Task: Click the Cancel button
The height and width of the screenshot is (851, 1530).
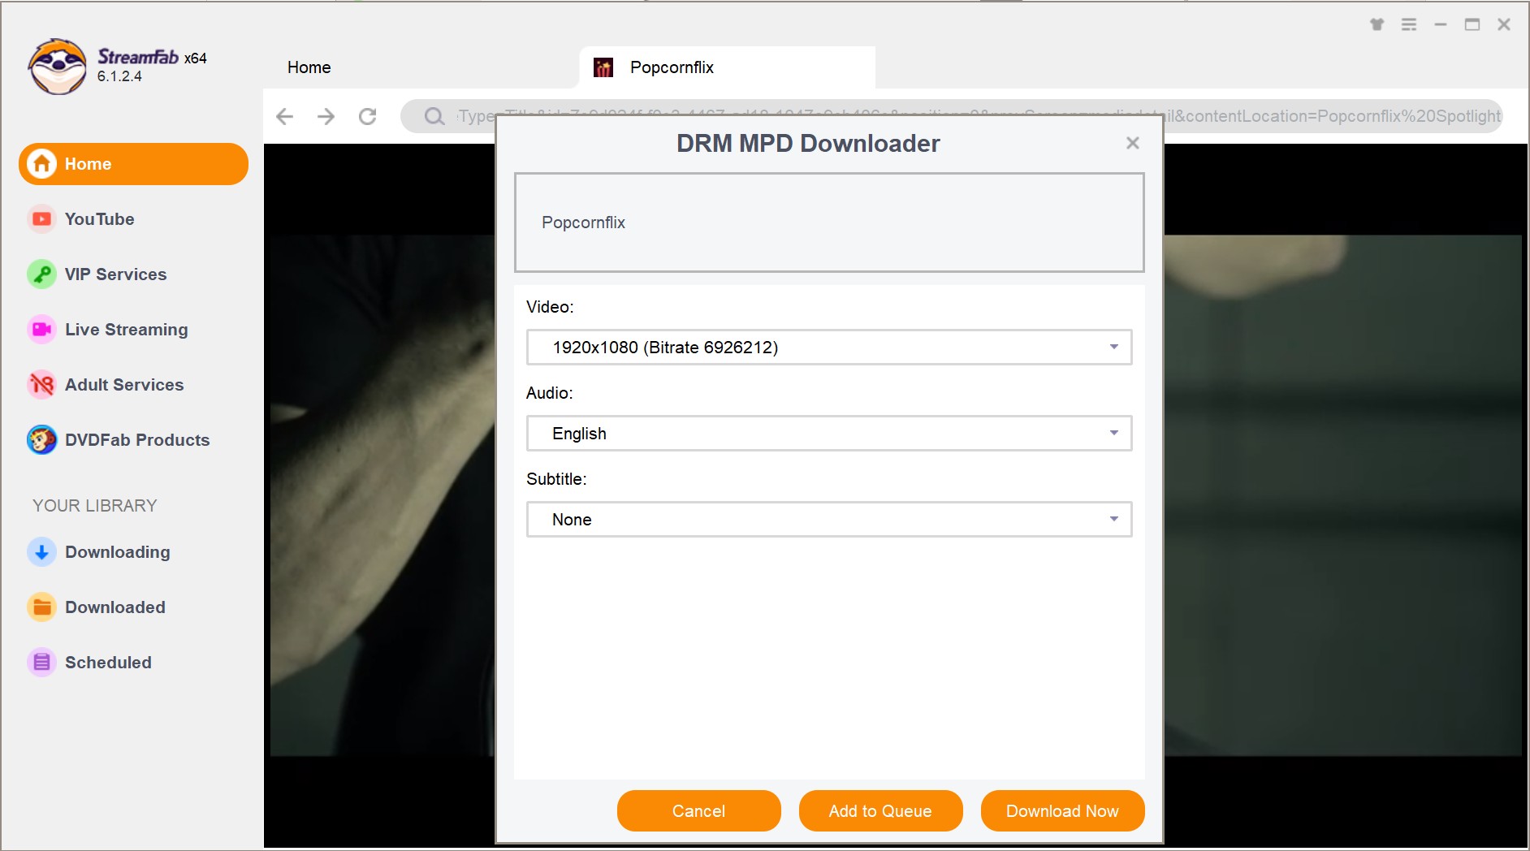Action: click(x=698, y=811)
